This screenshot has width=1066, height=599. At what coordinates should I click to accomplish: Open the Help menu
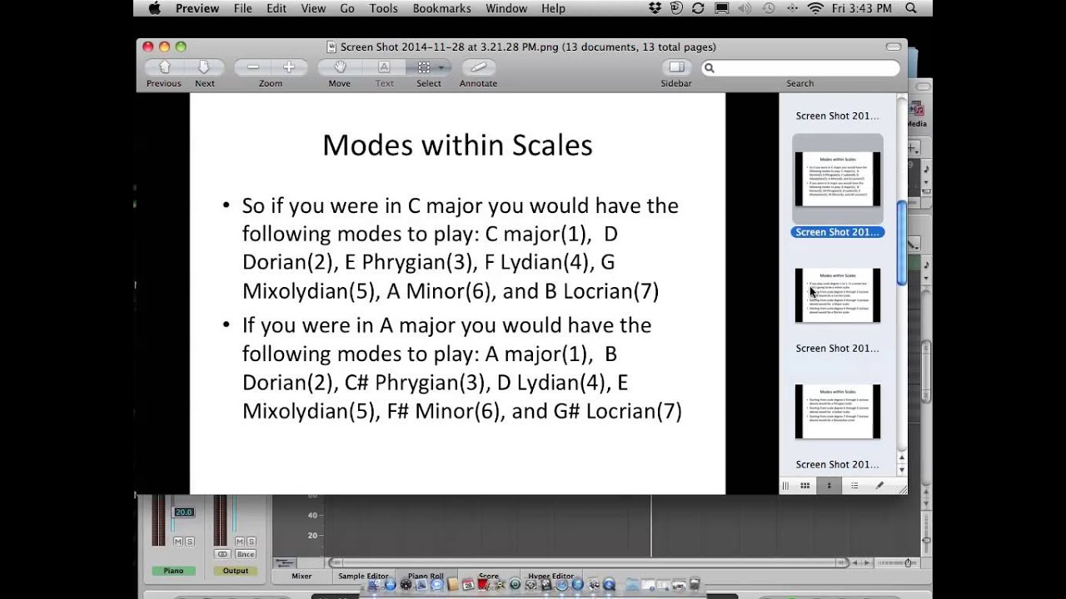coord(553,8)
